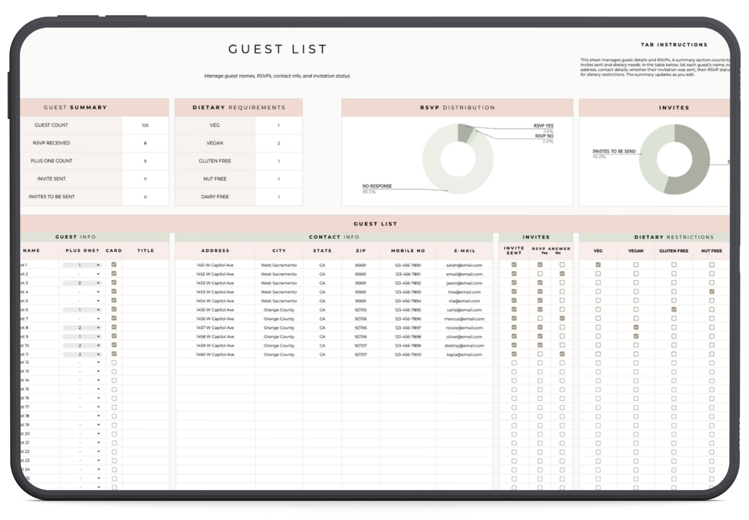Open the Plus One dropdown for Guest 1
749x520 pixels.
click(98, 265)
